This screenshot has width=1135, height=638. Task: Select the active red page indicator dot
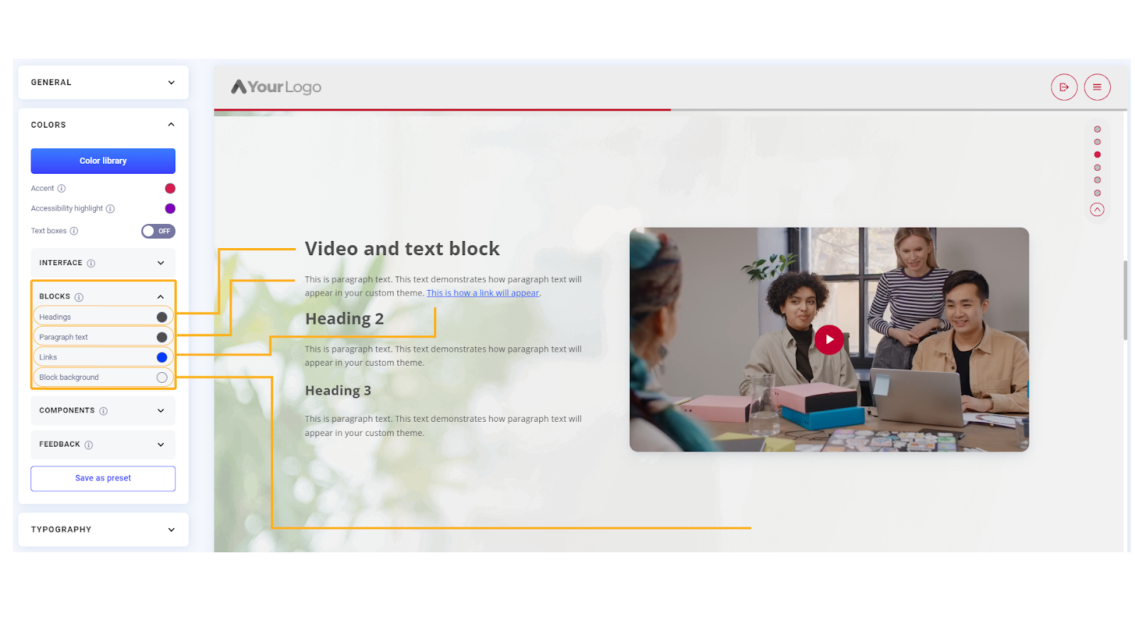tap(1097, 155)
